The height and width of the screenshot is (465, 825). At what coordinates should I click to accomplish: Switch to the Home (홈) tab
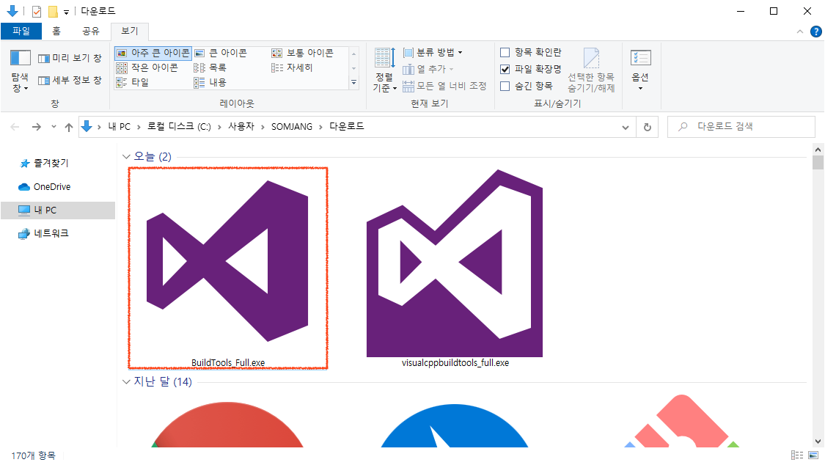coord(56,31)
